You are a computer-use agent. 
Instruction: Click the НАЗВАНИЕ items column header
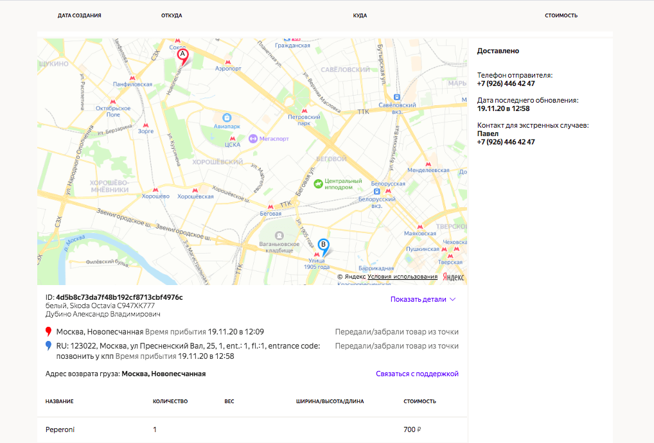(x=59, y=401)
